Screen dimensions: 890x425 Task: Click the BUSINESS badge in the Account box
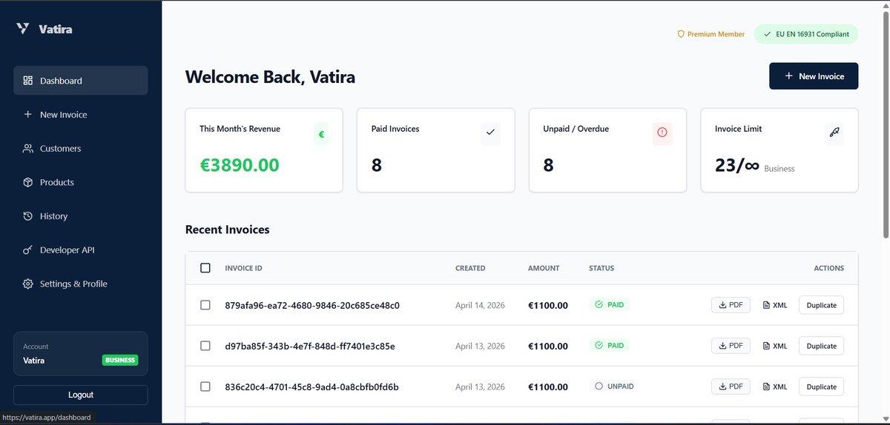click(x=120, y=361)
